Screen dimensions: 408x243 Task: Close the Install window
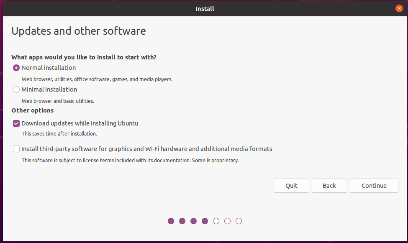point(399,8)
